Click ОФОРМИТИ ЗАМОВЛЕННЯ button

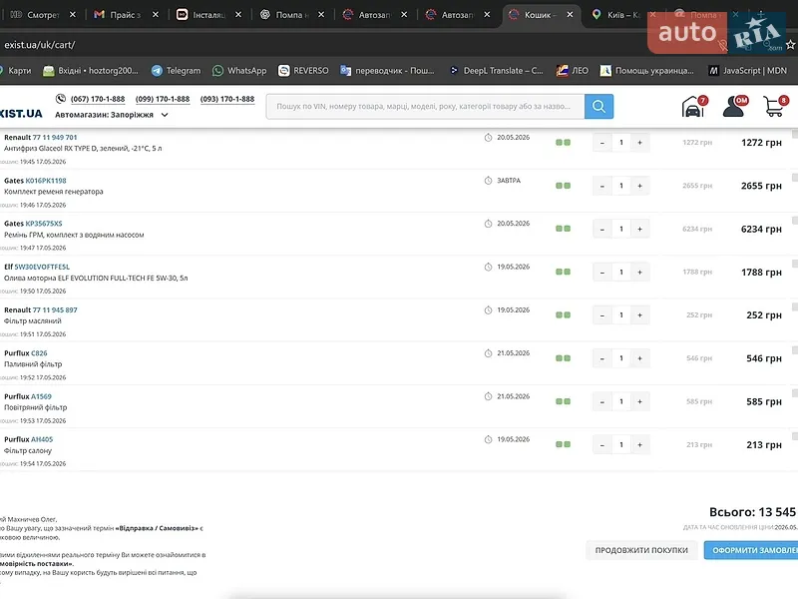tap(751, 550)
